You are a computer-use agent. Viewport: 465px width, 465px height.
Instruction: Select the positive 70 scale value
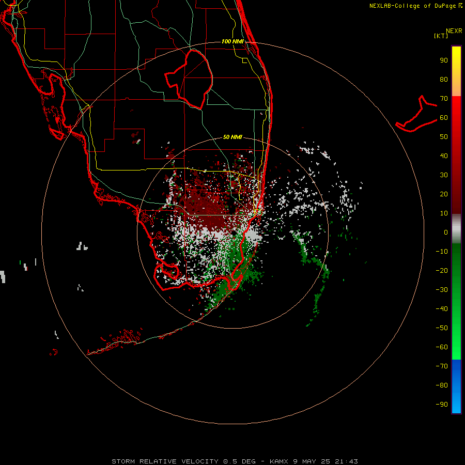tap(444, 99)
